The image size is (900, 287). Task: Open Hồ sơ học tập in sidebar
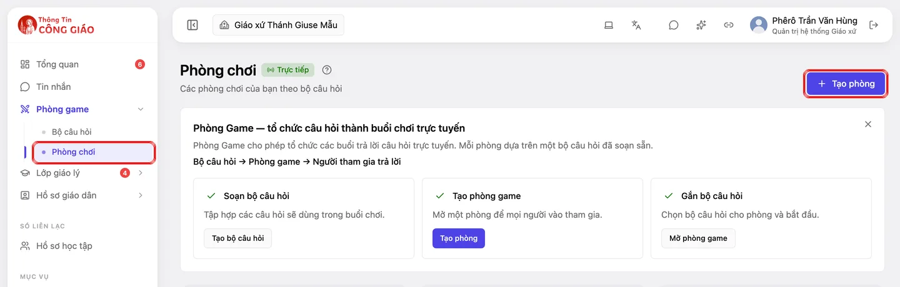pos(82,246)
